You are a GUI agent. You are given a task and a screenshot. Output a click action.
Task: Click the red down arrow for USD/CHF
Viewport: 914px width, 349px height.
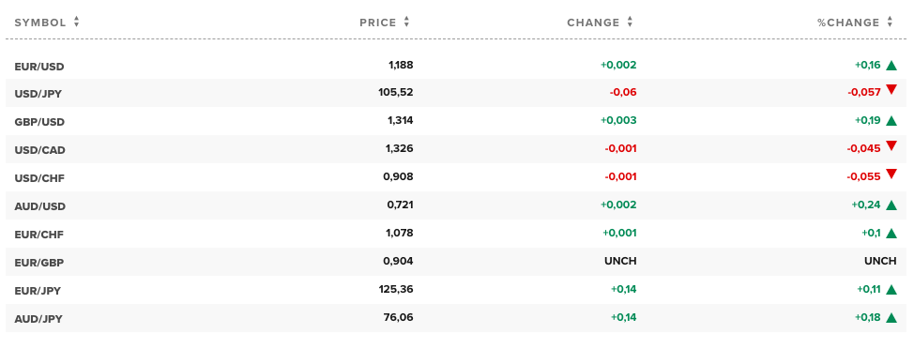click(891, 174)
